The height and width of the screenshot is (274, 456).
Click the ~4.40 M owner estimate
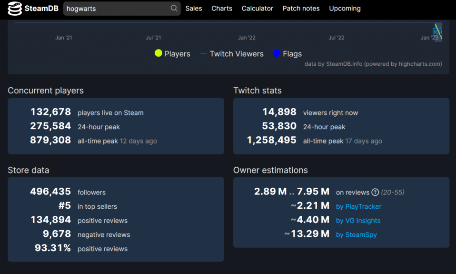point(310,220)
